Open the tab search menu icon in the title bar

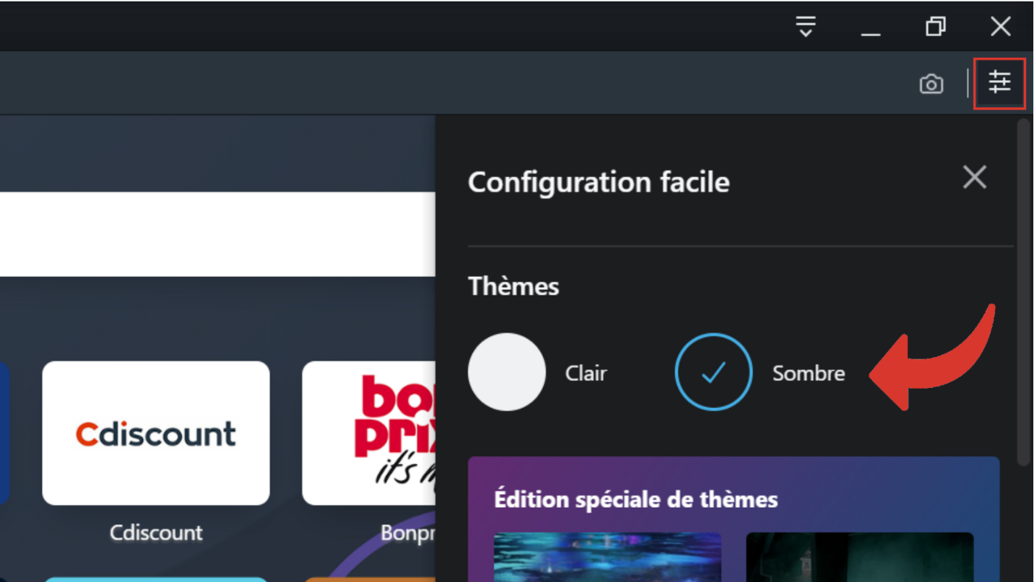(x=806, y=27)
